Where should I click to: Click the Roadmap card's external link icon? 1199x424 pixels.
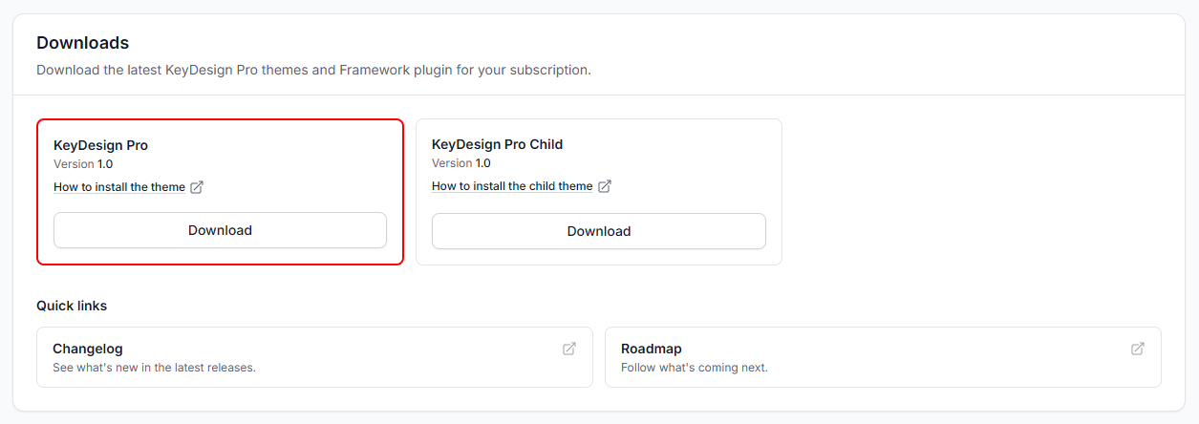point(1138,349)
